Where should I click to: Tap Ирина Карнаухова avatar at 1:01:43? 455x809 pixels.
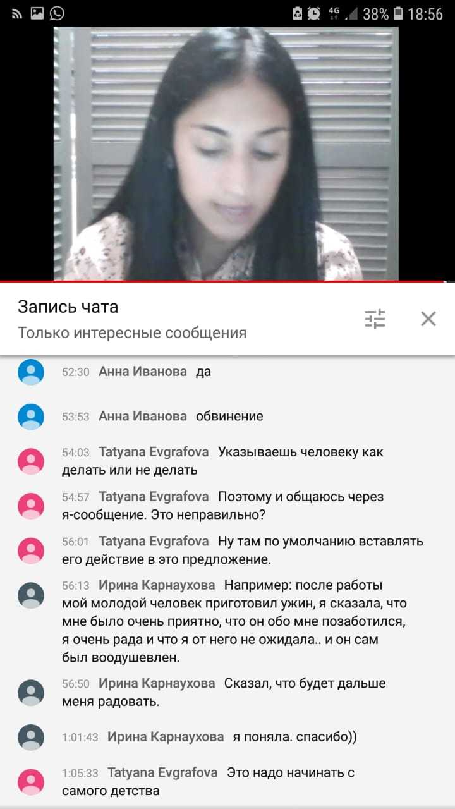pos(31,737)
